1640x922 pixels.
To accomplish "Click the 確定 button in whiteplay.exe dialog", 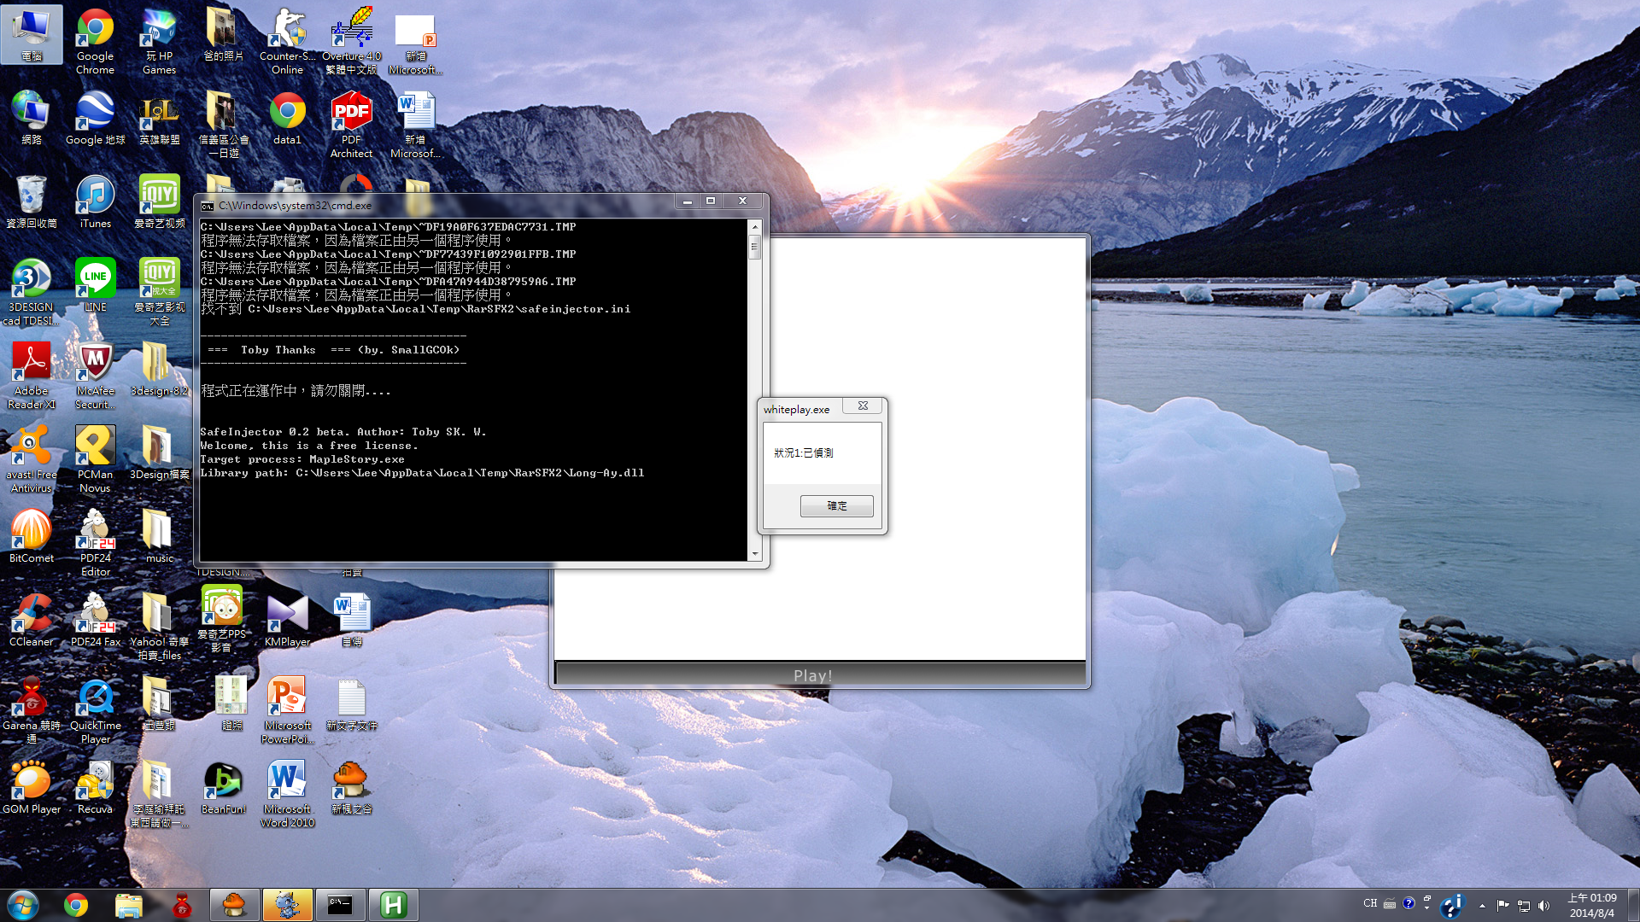I will click(836, 506).
